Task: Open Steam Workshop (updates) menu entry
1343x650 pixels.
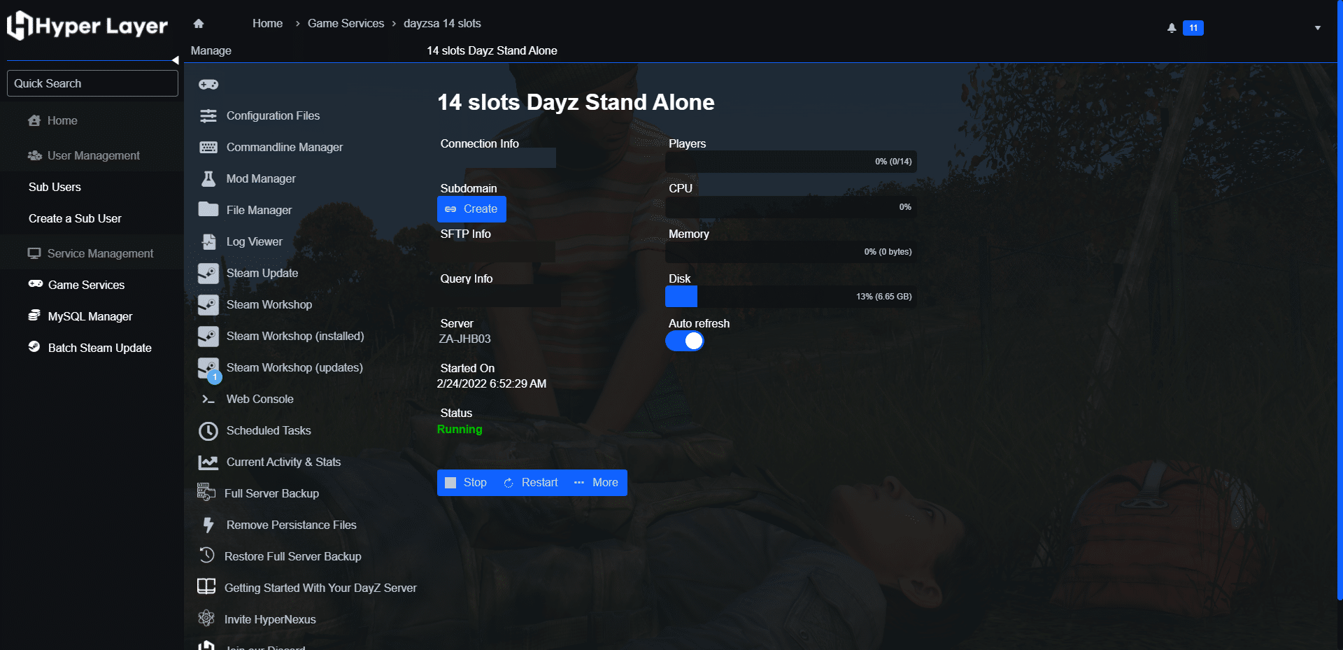Action: pos(294,368)
